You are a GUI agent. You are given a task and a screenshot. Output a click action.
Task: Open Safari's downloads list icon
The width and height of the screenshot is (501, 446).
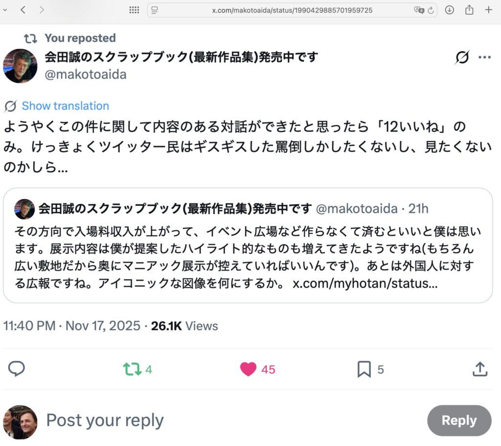coord(449,10)
